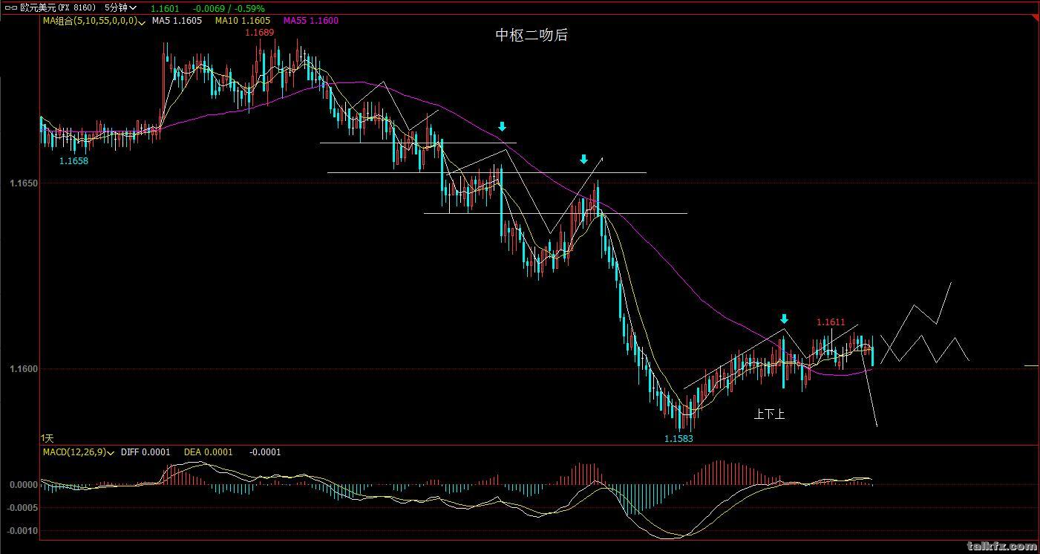This screenshot has width=1040, height=554.
Task: Click the DEA 0.0001 readout
Action: pos(209,452)
